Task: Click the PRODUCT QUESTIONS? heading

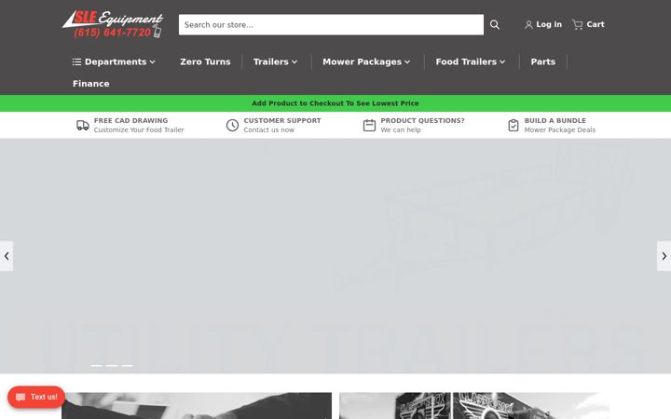Action: point(422,120)
